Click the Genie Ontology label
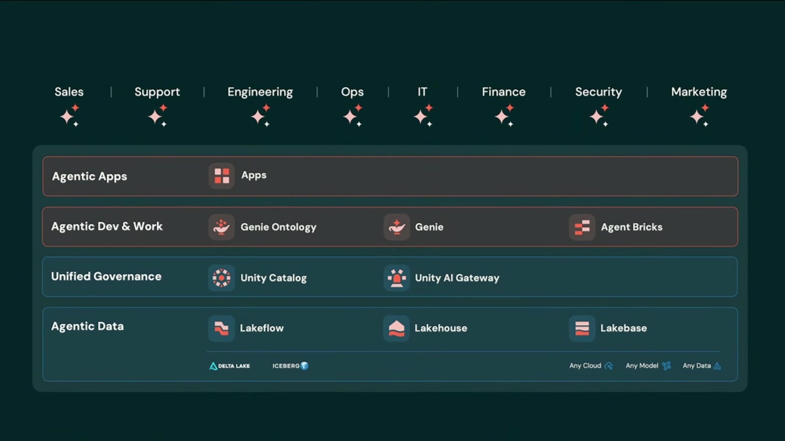This screenshot has width=785, height=441. click(x=278, y=227)
